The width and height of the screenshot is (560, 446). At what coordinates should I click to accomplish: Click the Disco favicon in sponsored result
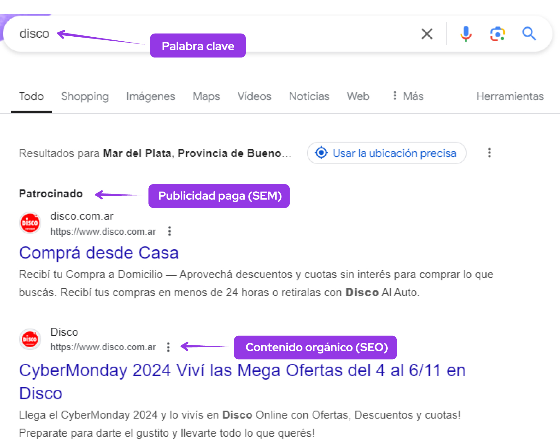pyautogui.click(x=30, y=223)
